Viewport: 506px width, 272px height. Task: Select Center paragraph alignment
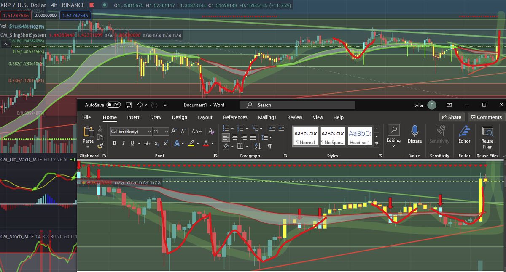pos(234,137)
